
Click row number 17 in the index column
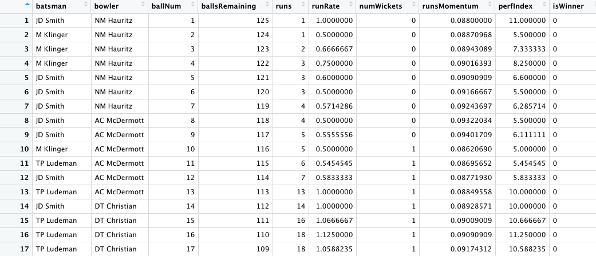[23, 249]
